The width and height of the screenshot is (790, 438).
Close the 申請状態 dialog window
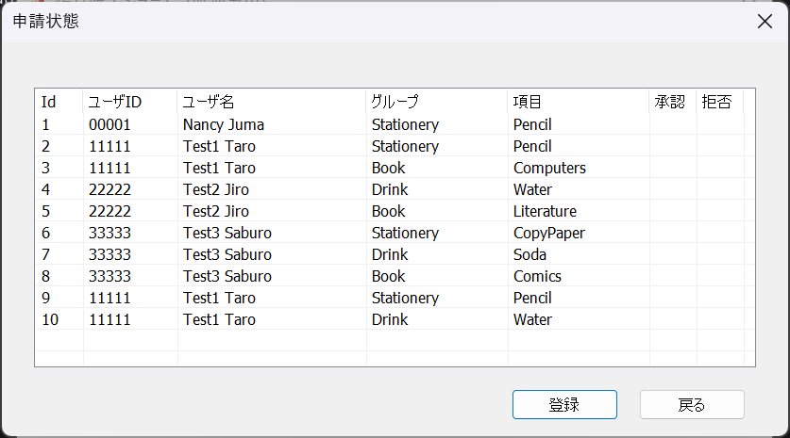[765, 23]
